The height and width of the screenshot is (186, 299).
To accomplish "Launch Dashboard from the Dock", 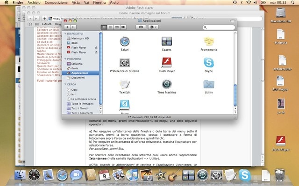I will click(34, 175).
